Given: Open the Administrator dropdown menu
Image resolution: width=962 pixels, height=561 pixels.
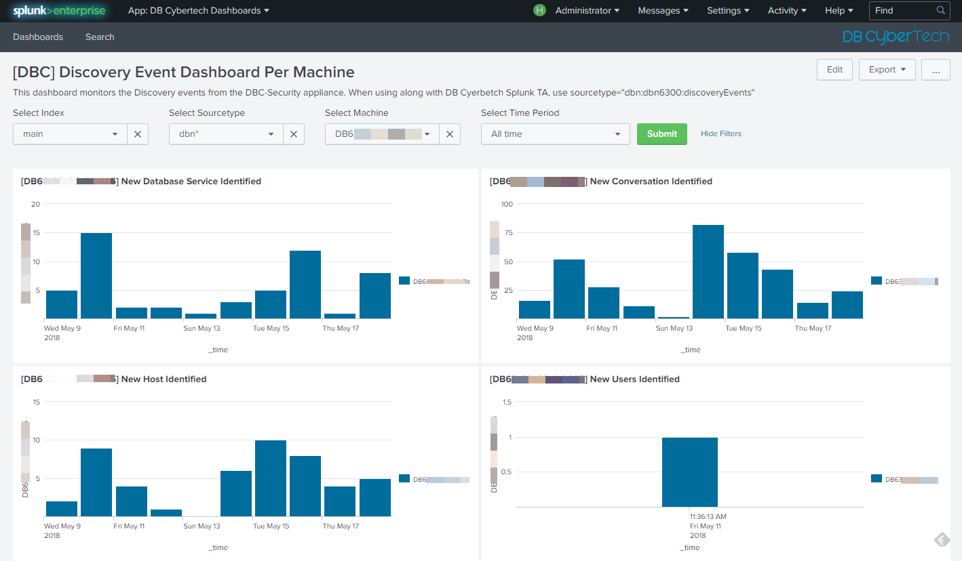Looking at the screenshot, I should pyautogui.click(x=588, y=11).
